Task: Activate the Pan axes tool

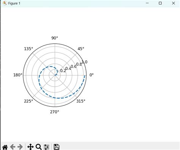Action: (30, 147)
